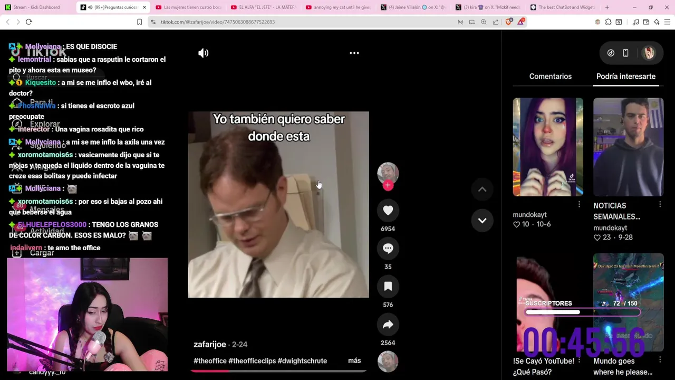This screenshot has width=675, height=380.
Task: Open options dots for 'Mundo goes where' video
Action: tap(660, 359)
